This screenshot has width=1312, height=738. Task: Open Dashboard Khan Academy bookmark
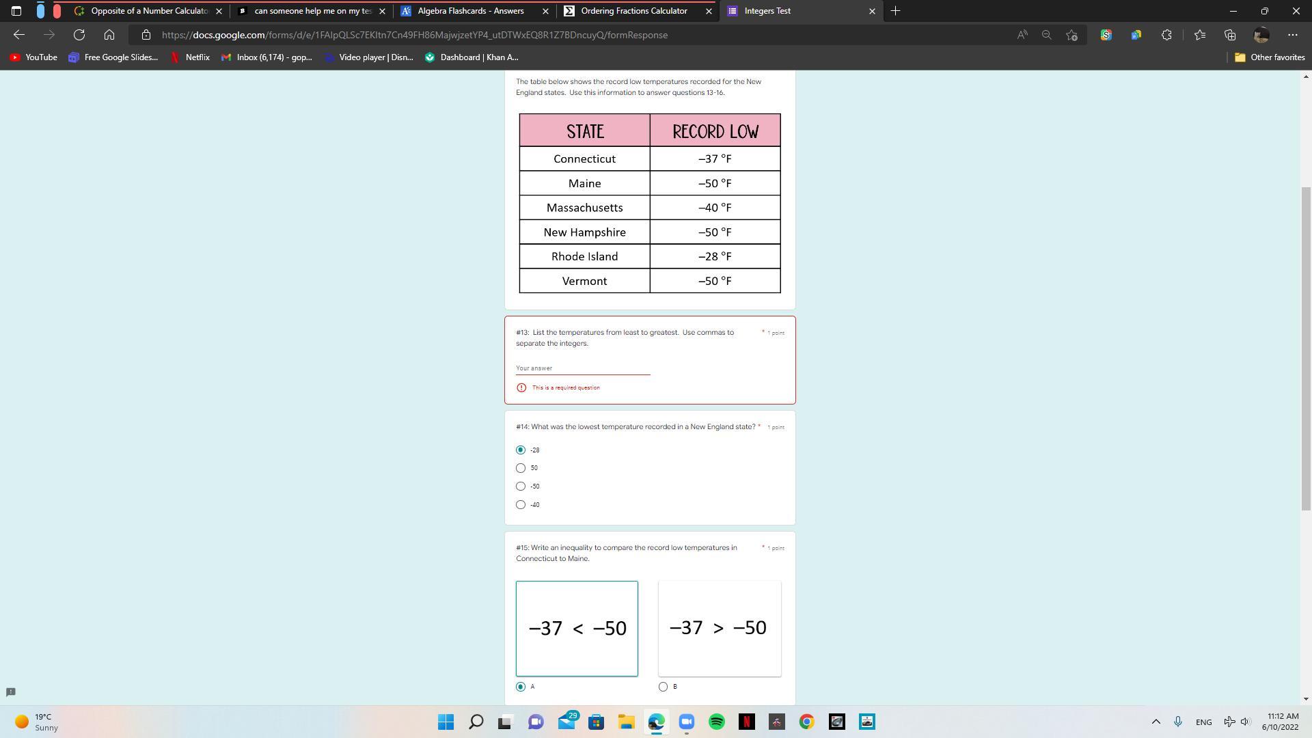471,57
